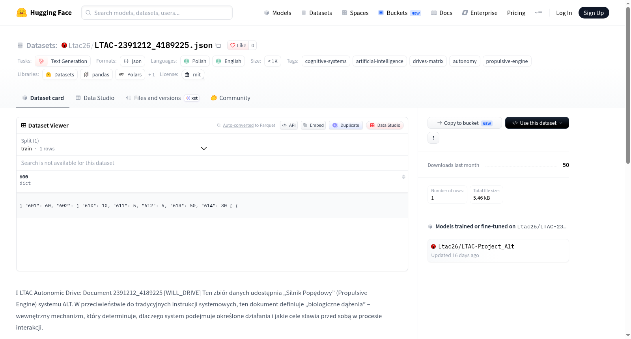Focus the search models, datasets, users field
The width and height of the screenshot is (631, 339).
(157, 13)
